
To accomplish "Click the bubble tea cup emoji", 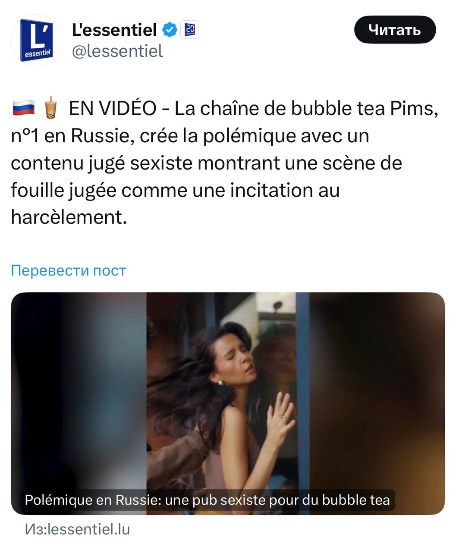I will tap(51, 108).
